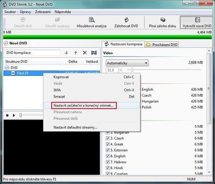Click the stop playback button
Image resolution: width=215 pixels, height=184 pixels.
(7, 115)
